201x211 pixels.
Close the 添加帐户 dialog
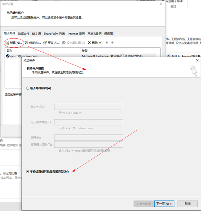(197, 60)
